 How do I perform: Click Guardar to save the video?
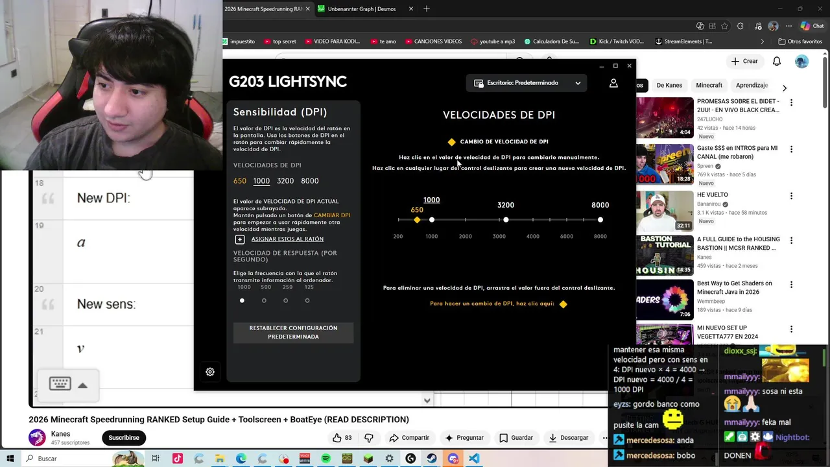click(516, 438)
